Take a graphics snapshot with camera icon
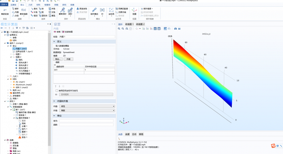The image size is (283, 154). (175, 29)
